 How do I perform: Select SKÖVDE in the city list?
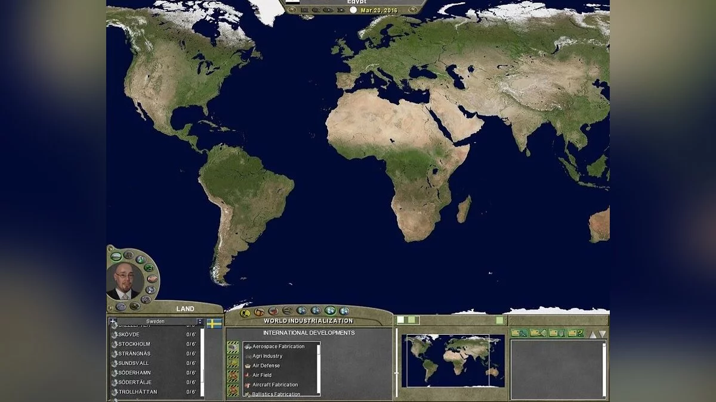(x=154, y=335)
